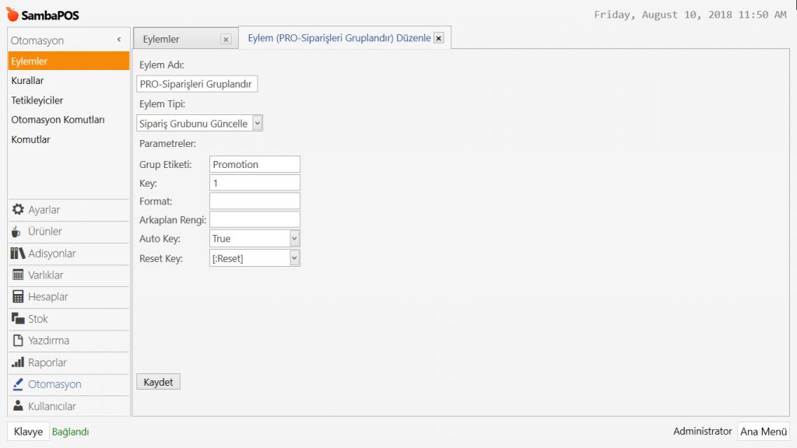The image size is (797, 448).
Task: Click the Adisyonlar label text
Action: tap(52, 254)
